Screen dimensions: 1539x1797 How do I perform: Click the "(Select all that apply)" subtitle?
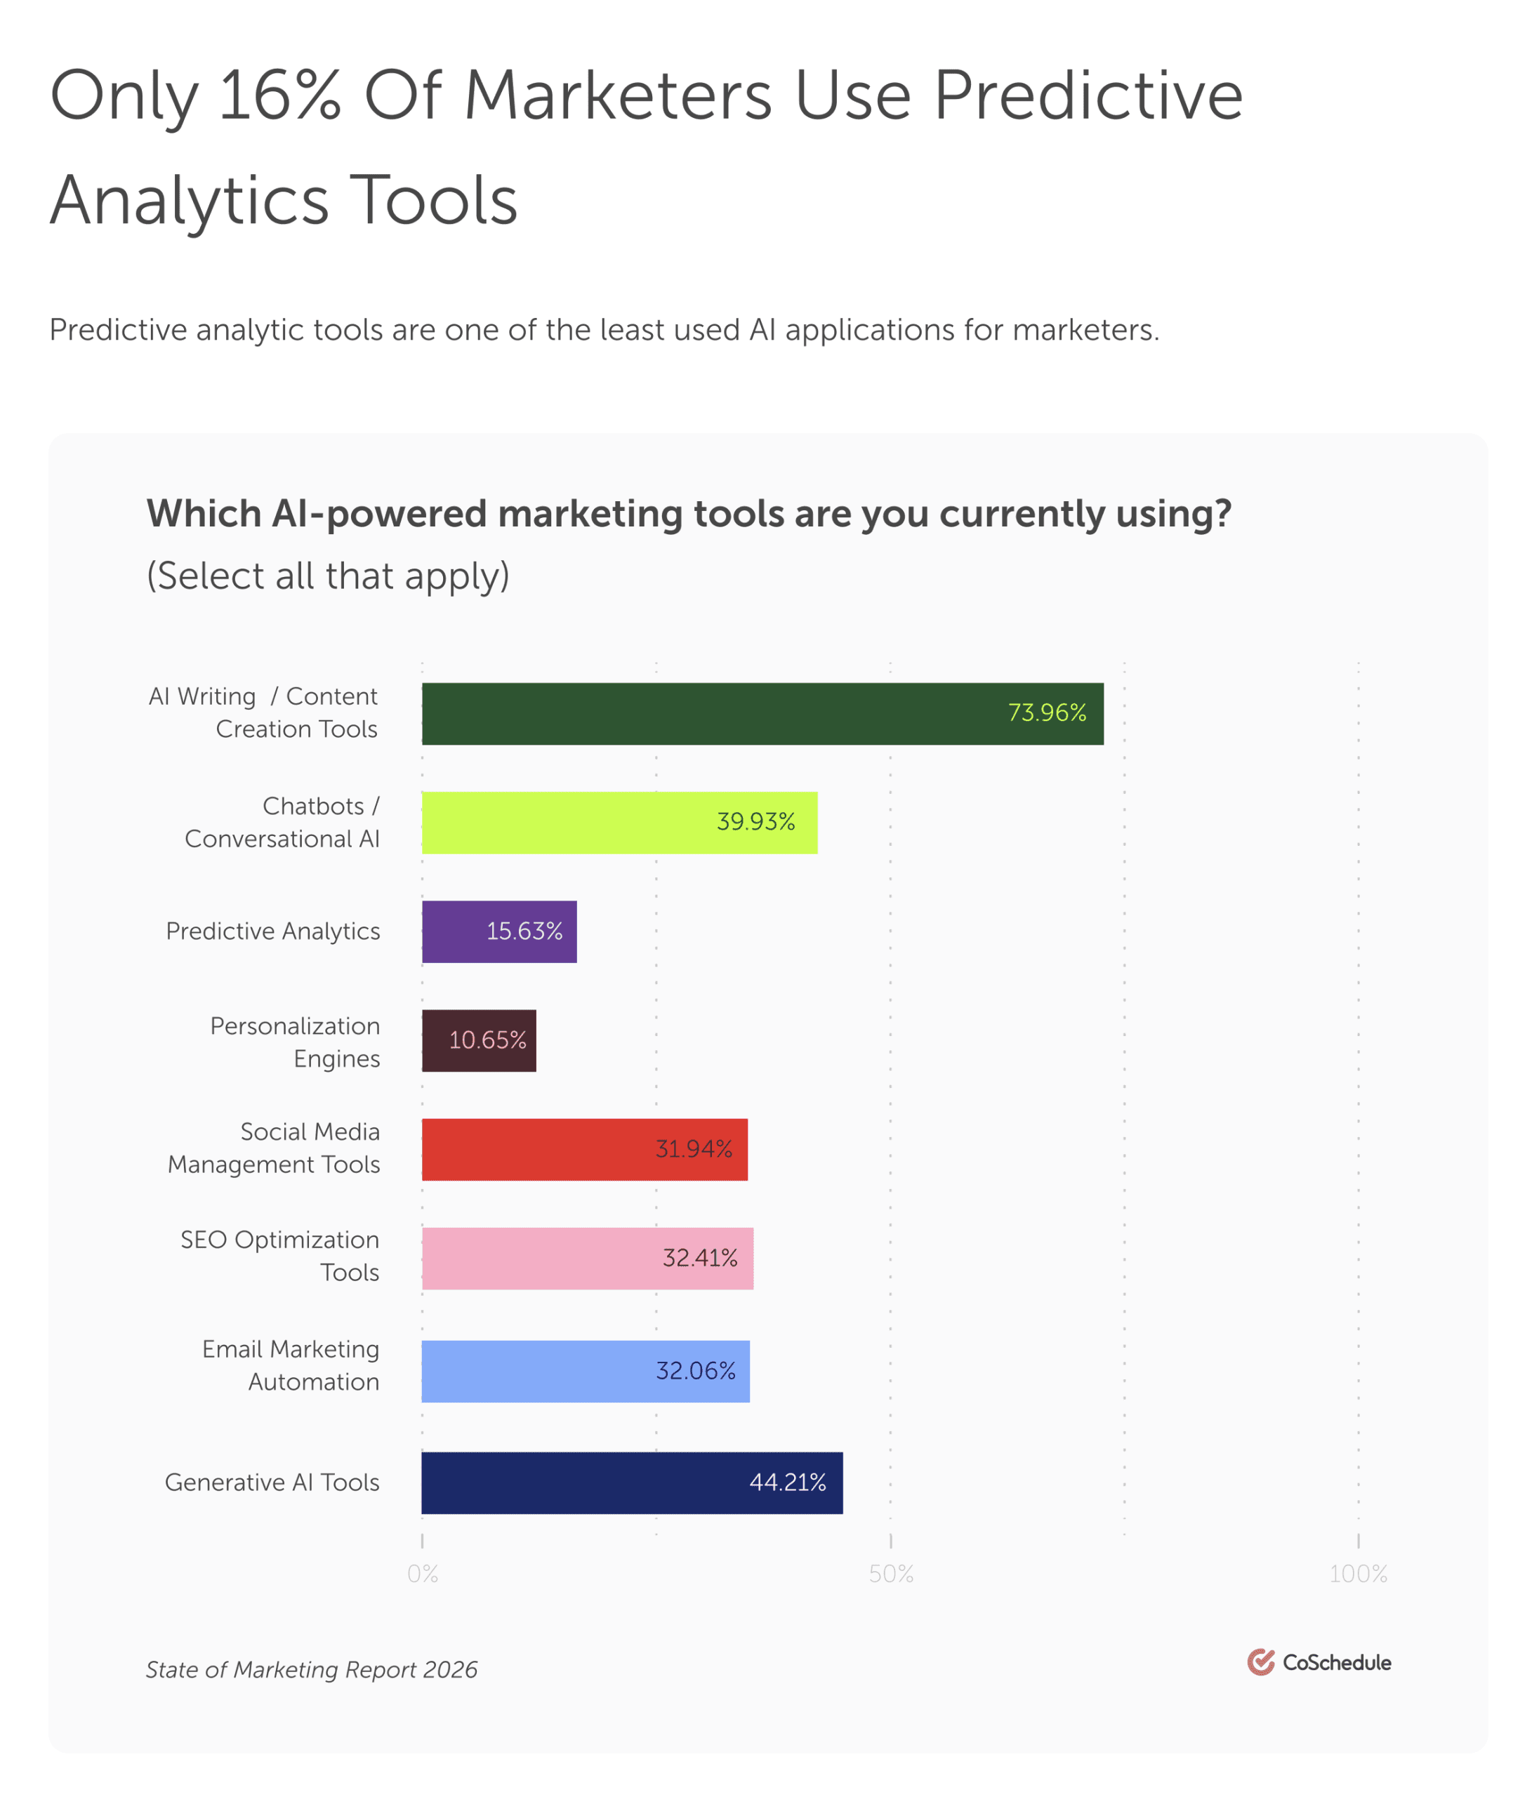click(328, 576)
